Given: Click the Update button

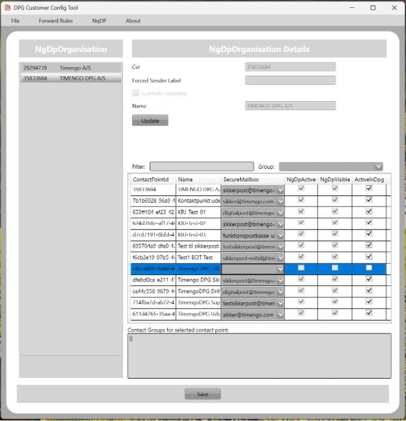Looking at the screenshot, I should click(150, 121).
